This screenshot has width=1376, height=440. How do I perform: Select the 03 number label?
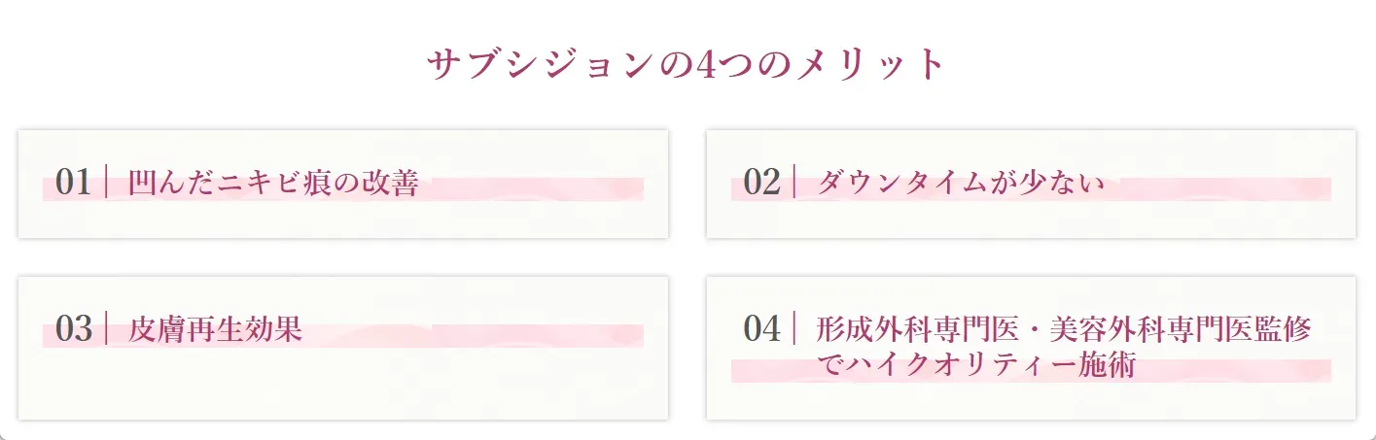[74, 328]
